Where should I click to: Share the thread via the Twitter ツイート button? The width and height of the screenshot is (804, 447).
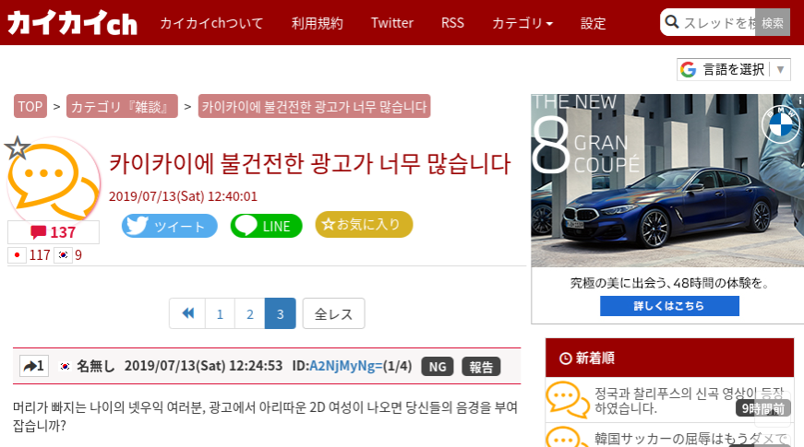(x=170, y=226)
